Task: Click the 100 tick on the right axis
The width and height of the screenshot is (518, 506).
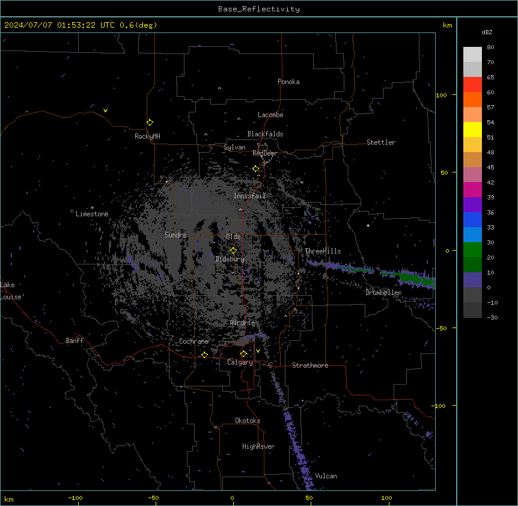Action: coord(441,95)
